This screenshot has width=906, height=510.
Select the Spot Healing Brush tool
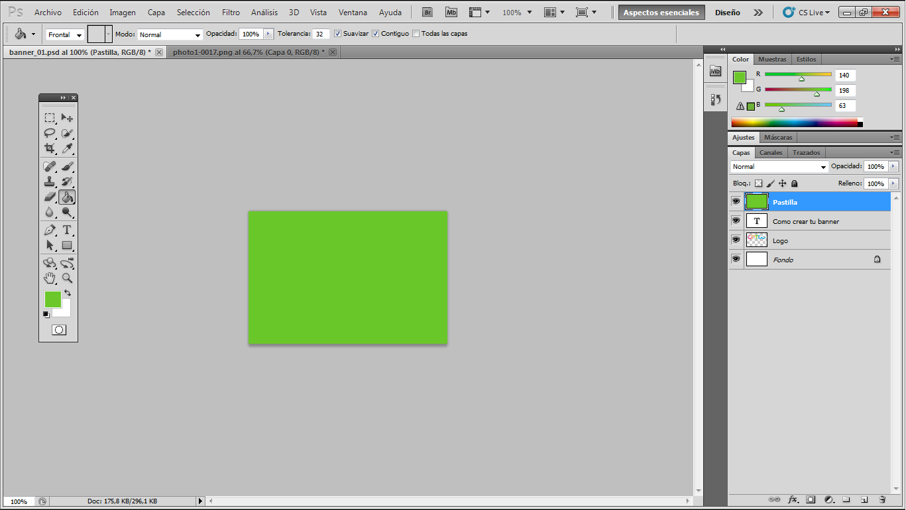pos(50,166)
